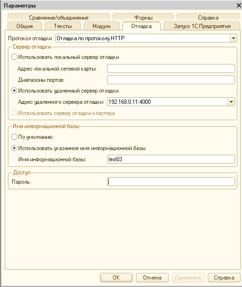The width and height of the screenshot is (242, 287).
Task: Confirm settings with the OK button
Action: pos(116,278)
